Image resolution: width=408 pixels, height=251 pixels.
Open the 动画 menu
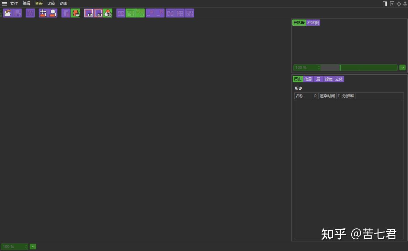63,3
